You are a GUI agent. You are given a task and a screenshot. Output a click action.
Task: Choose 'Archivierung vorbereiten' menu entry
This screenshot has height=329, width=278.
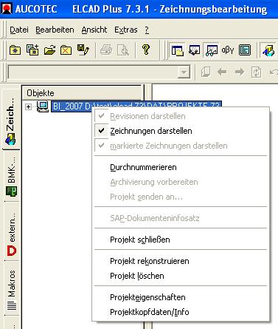[181, 182]
